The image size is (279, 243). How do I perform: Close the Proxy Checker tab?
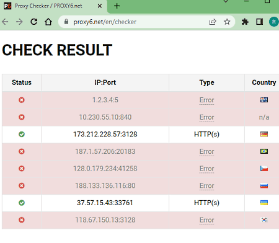pos(100,6)
